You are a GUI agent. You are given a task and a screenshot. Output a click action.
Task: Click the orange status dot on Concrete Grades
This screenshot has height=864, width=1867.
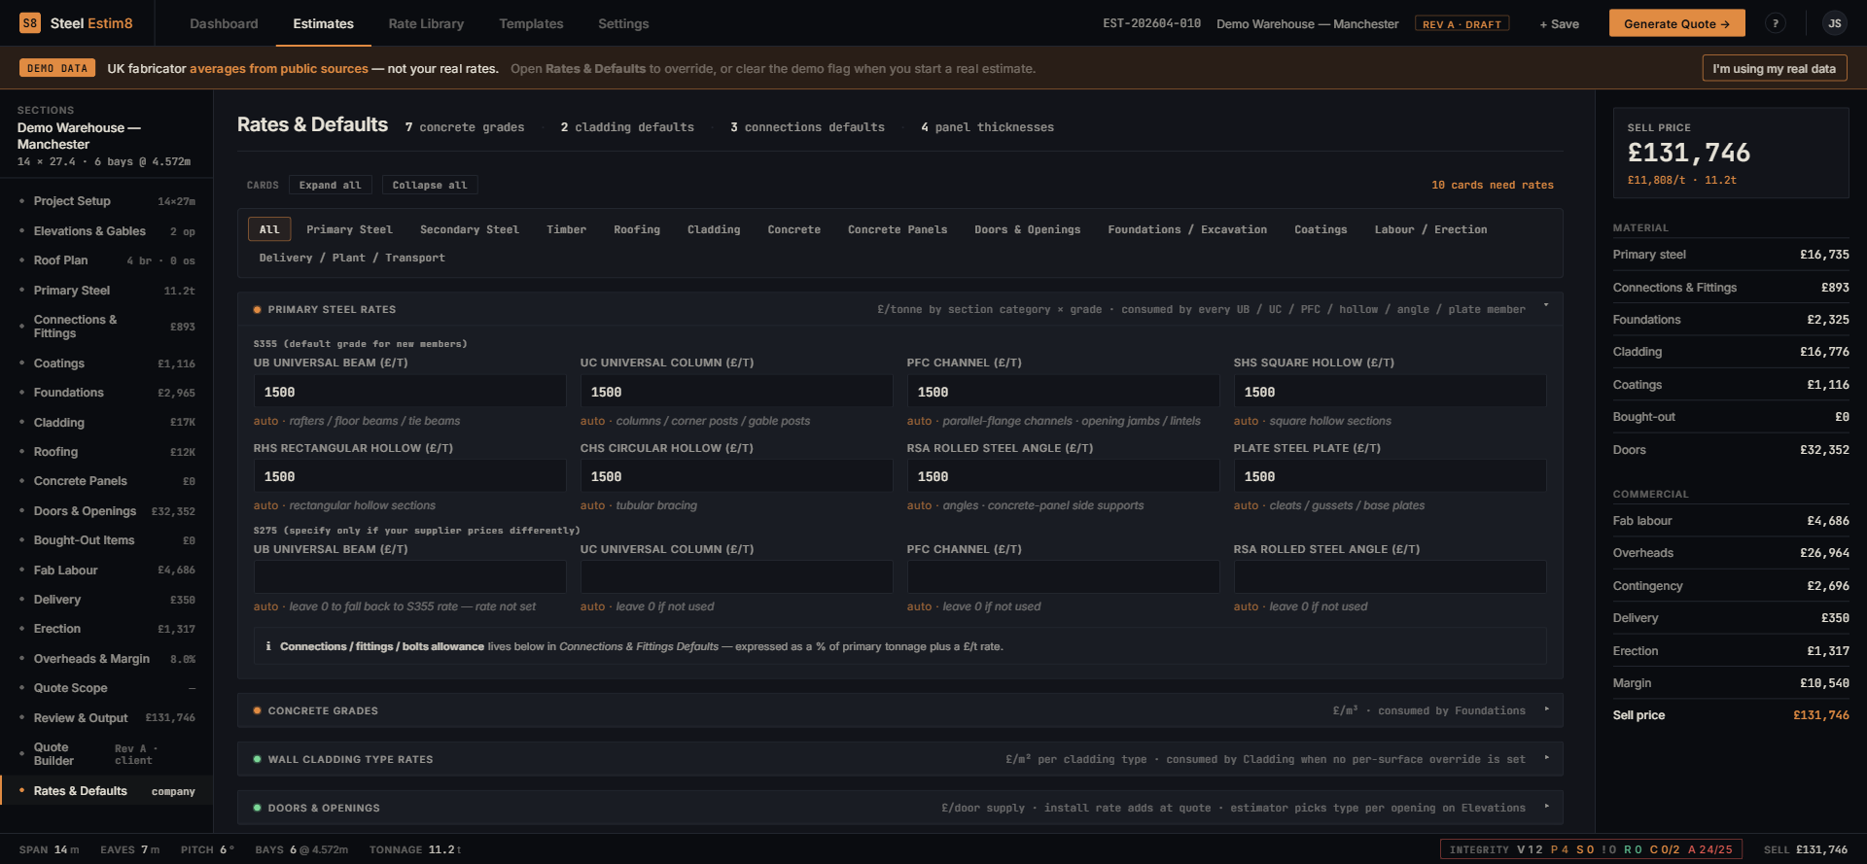pos(257,710)
